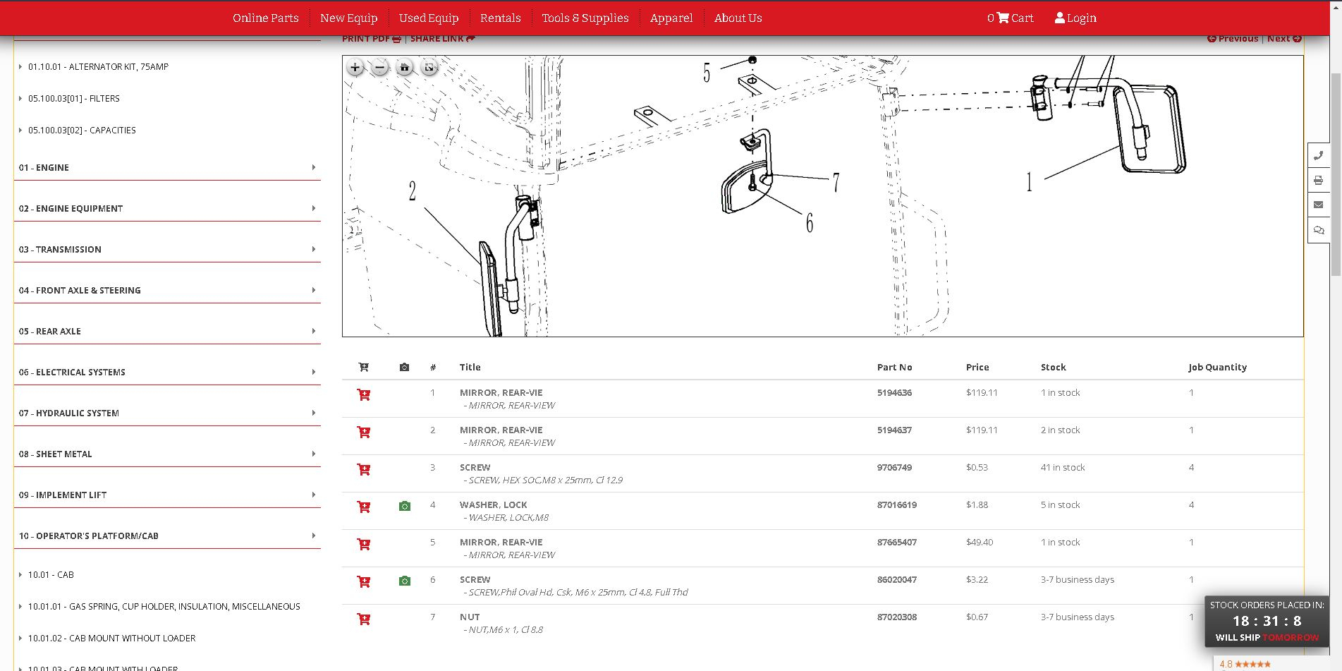The width and height of the screenshot is (1342, 671).
Task: Click part number 87665407
Action: click(x=897, y=543)
